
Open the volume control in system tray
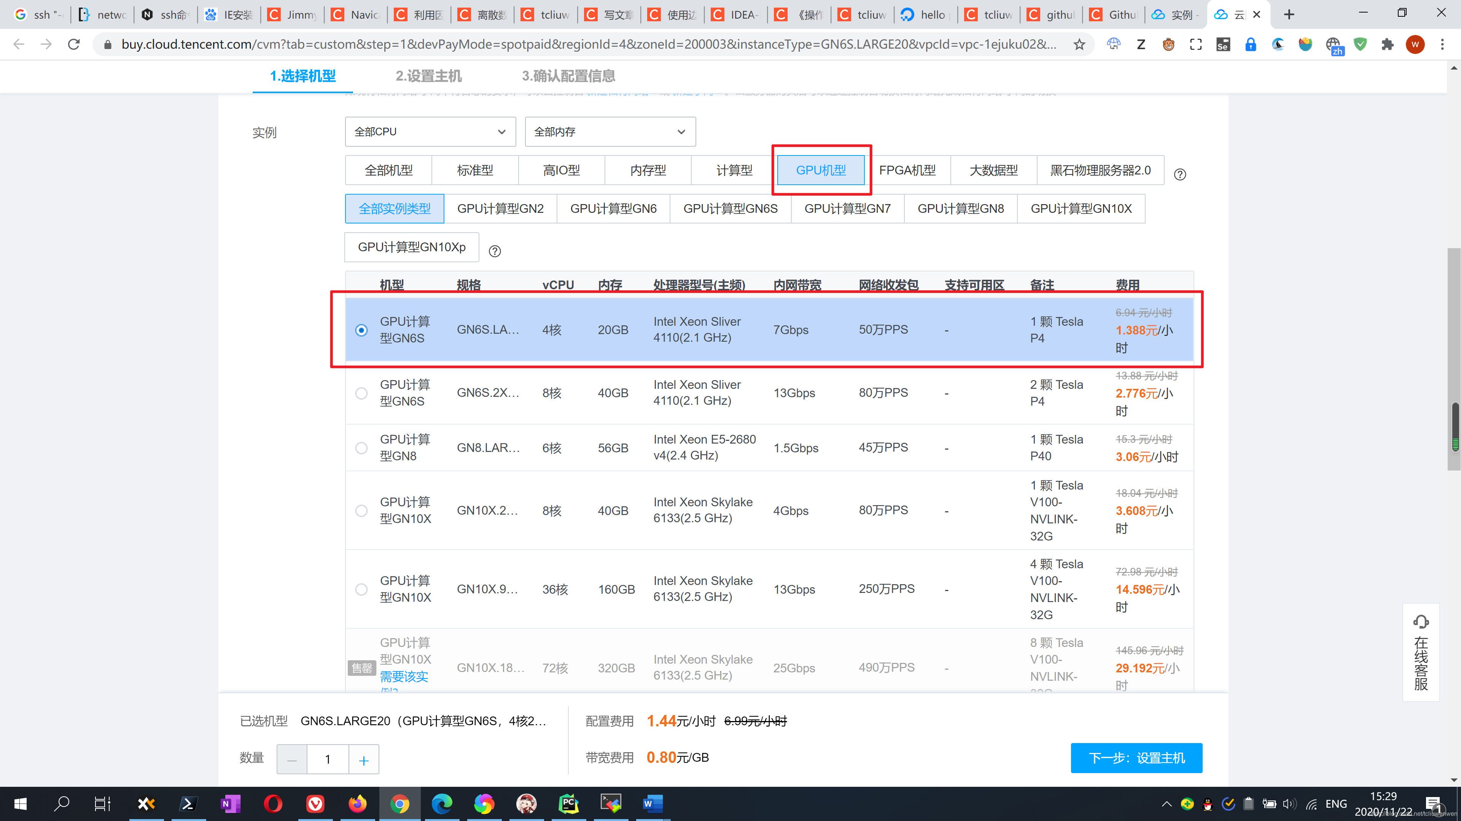tap(1289, 804)
